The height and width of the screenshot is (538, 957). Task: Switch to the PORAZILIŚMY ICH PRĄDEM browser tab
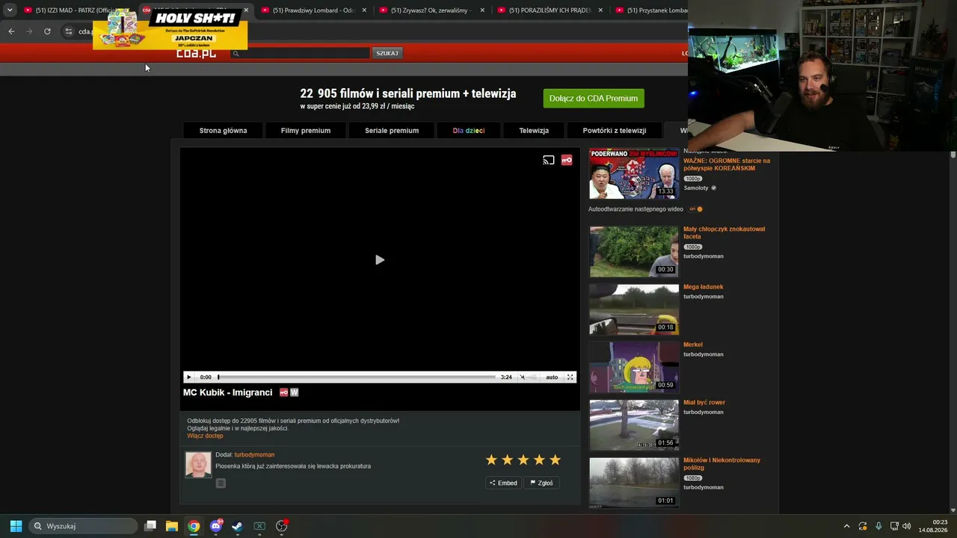point(550,10)
